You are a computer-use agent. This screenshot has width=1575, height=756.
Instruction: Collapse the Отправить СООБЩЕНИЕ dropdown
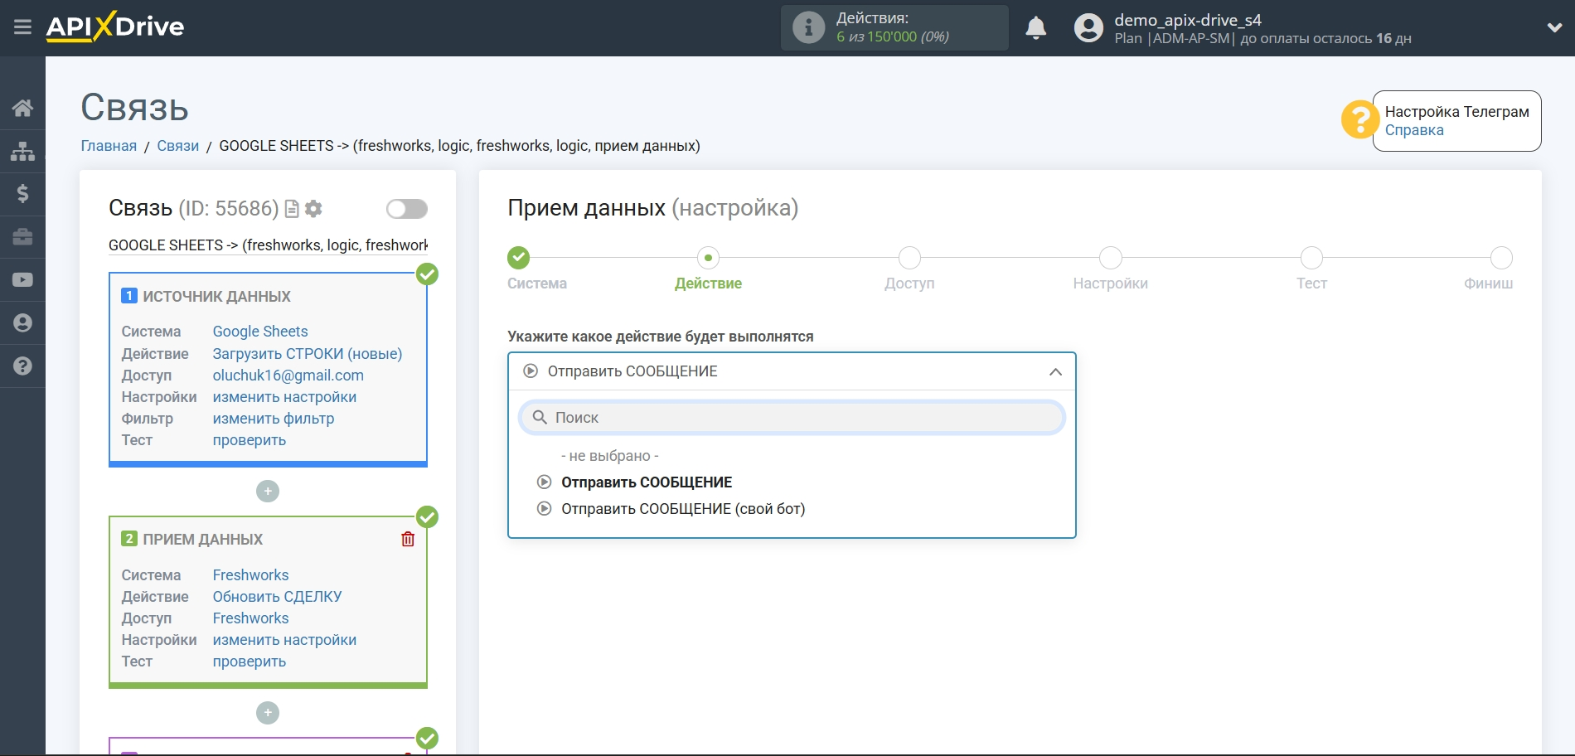pyautogui.click(x=1054, y=371)
